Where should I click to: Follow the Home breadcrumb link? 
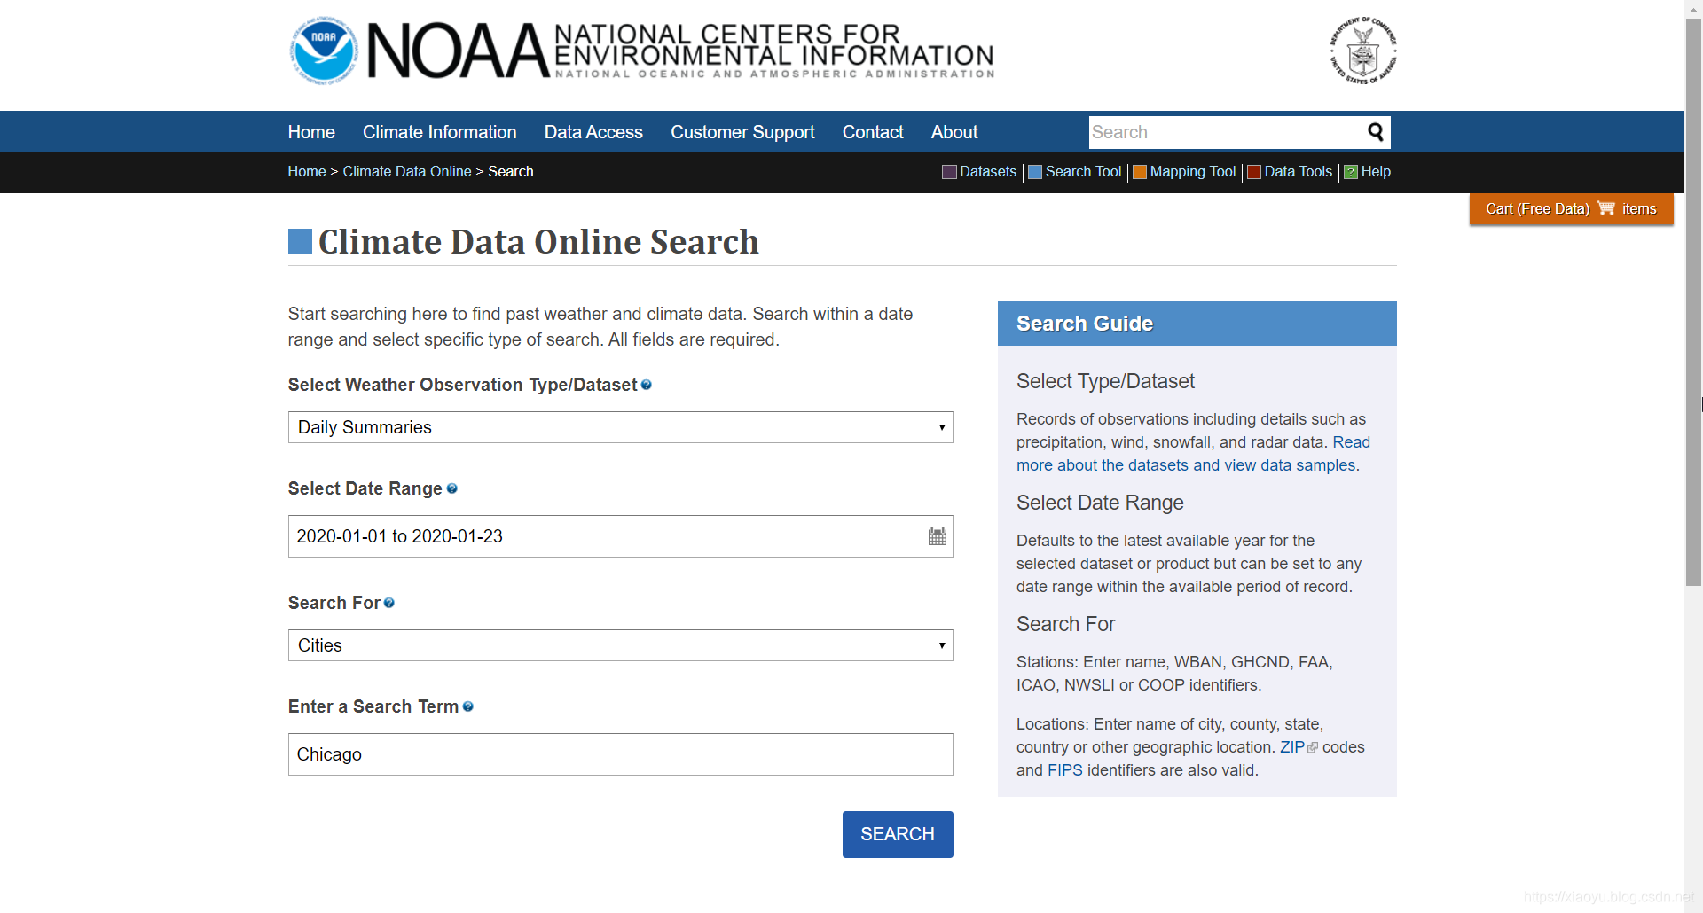[x=307, y=171]
